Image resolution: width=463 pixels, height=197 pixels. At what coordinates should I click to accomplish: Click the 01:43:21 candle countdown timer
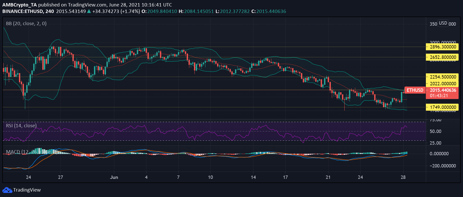click(x=439, y=96)
